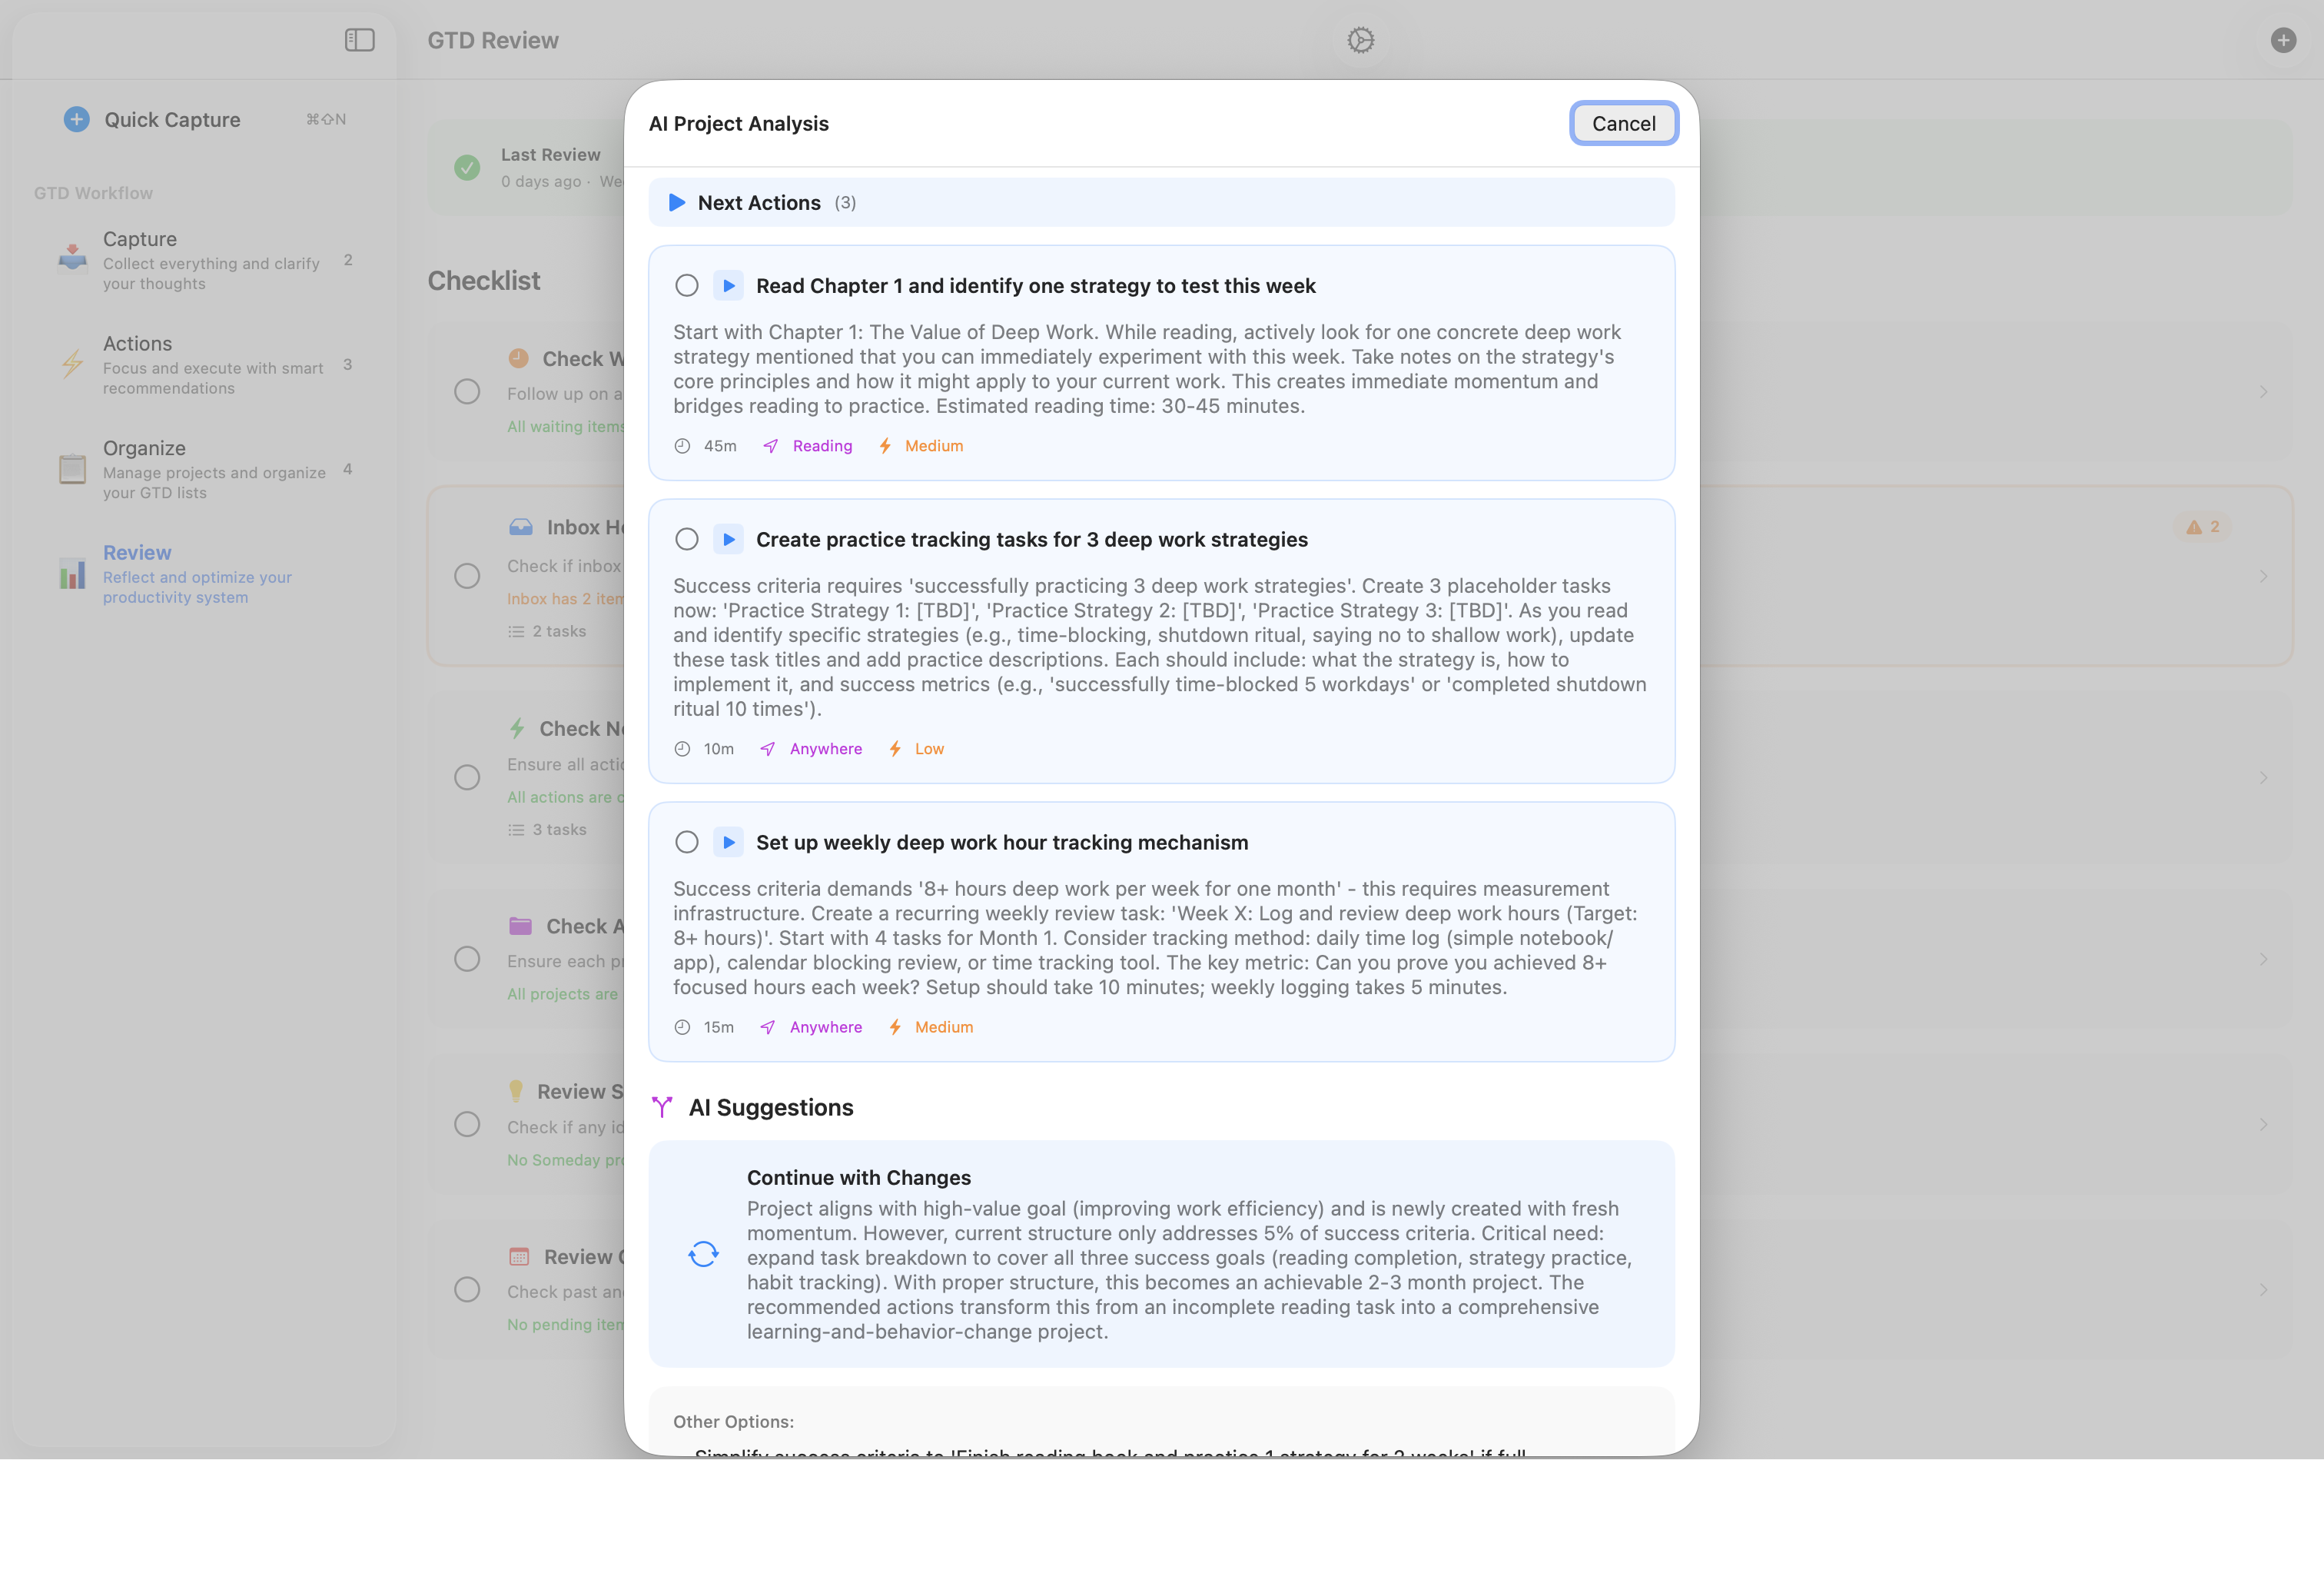The width and height of the screenshot is (2324, 1570).
Task: Open the Review section in GTD Workflow
Action: [x=137, y=551]
